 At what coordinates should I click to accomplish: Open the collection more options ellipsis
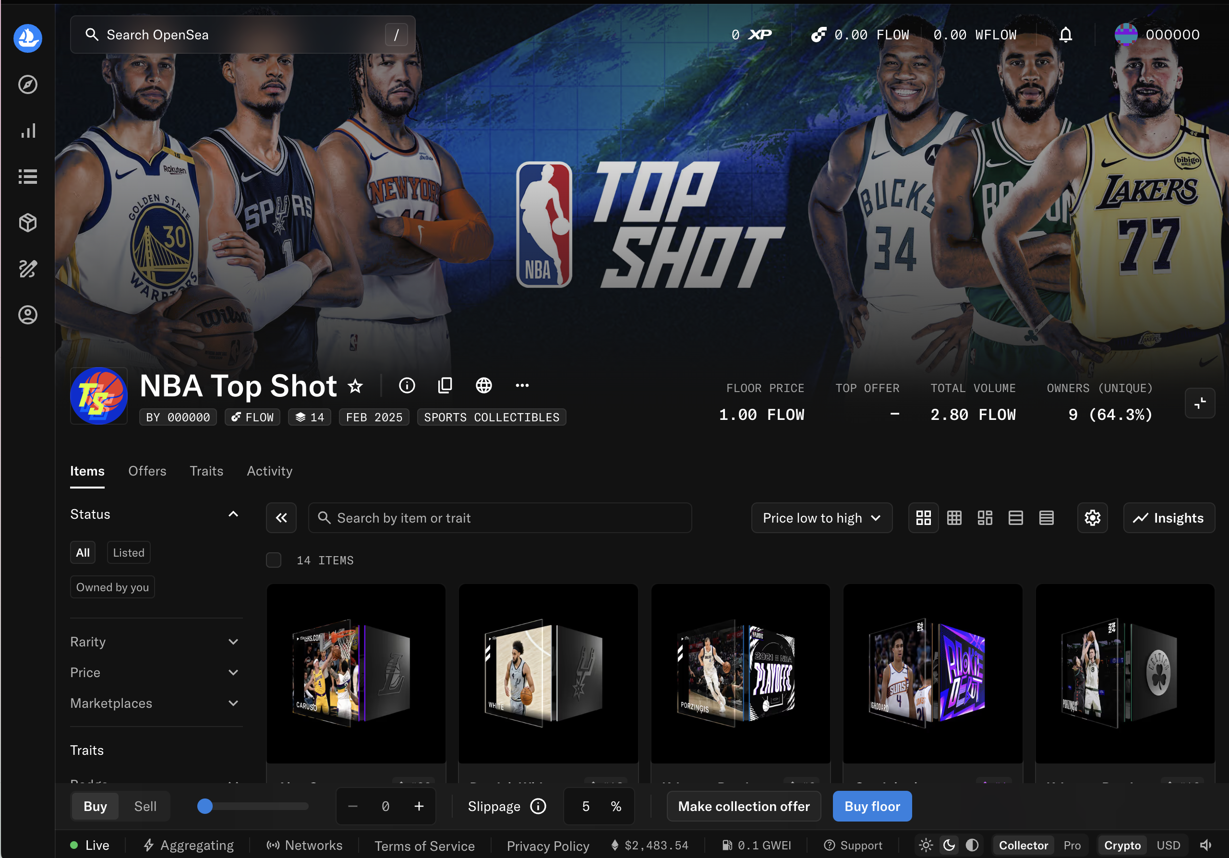pos(522,385)
